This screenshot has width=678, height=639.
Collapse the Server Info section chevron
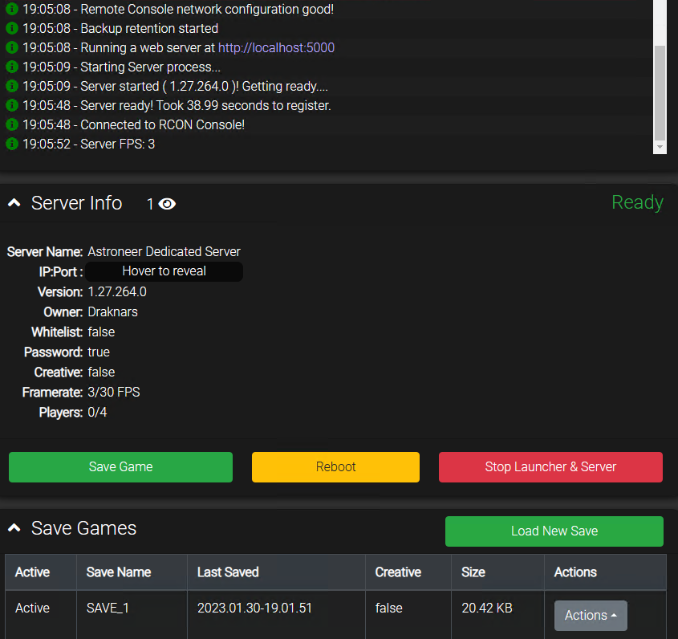(x=14, y=203)
